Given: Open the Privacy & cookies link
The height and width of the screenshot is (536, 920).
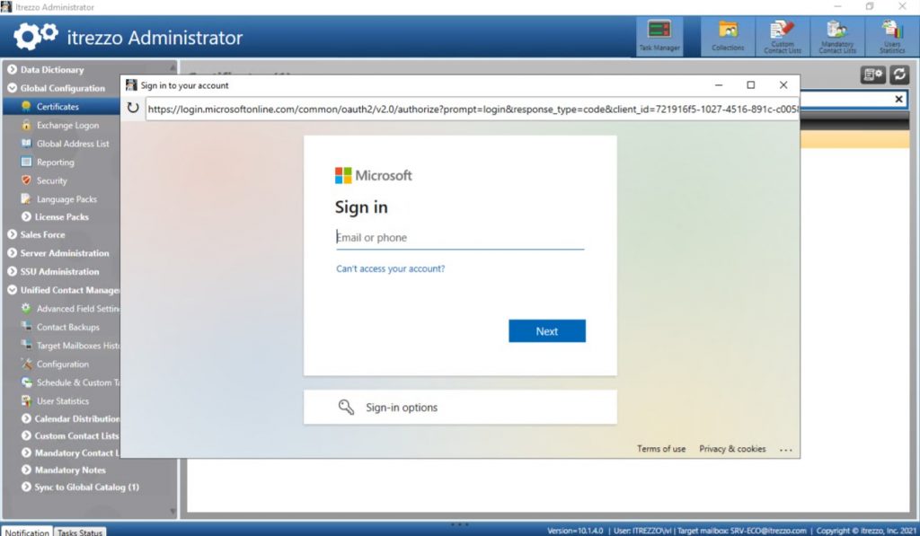Looking at the screenshot, I should [732, 449].
